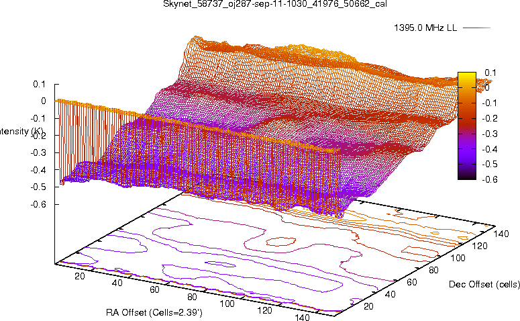The height and width of the screenshot is (321, 520).
Task: Click the plot title Skynet_58737_oj287 text
Action: click(274, 4)
